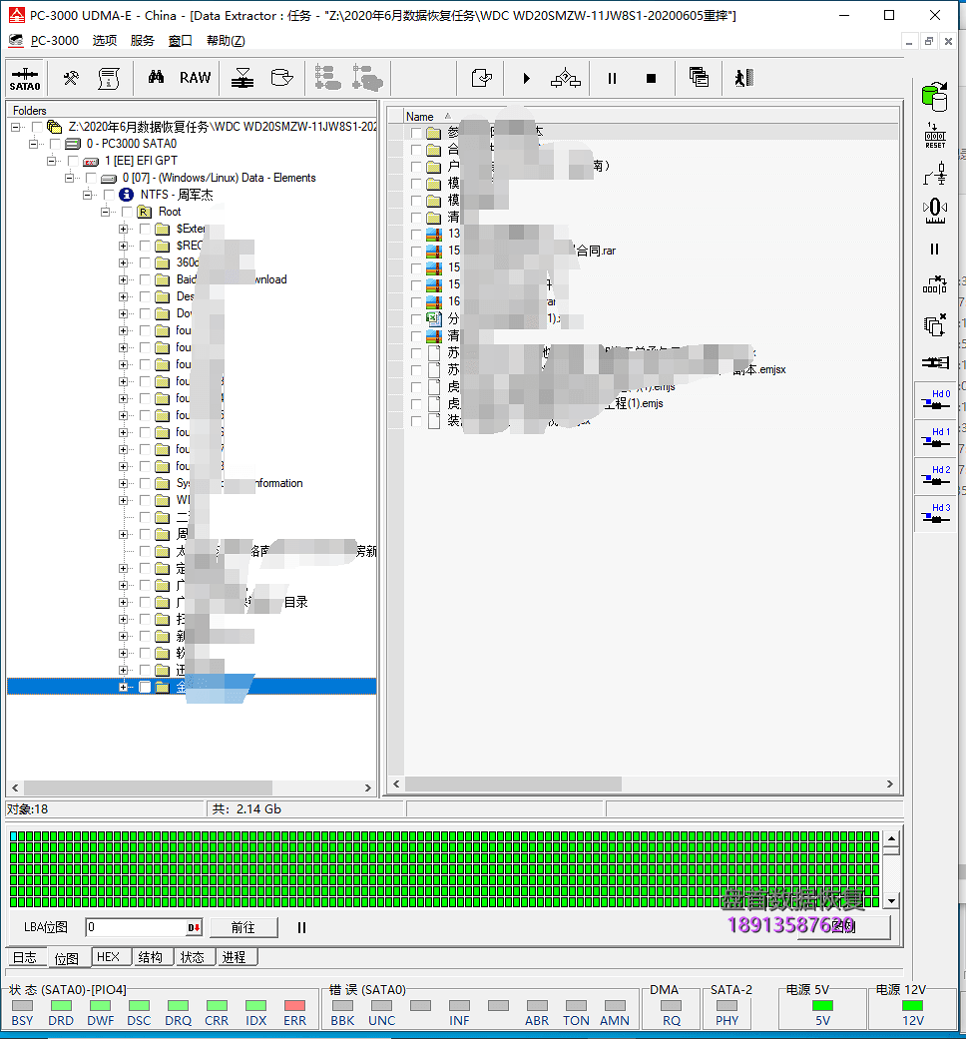Viewport: 966px width, 1039px height.
Task: Click the step-by-step flowchart icon
Action: click(565, 78)
